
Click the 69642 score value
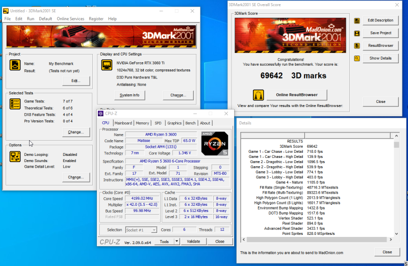pyautogui.click(x=271, y=75)
